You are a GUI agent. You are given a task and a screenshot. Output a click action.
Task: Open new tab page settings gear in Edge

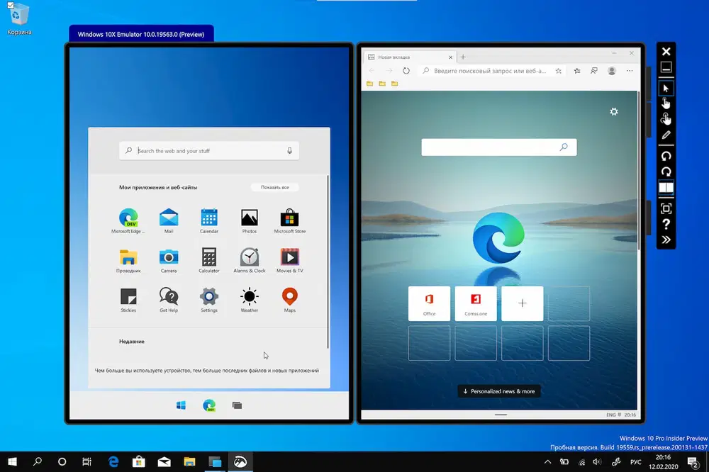tap(613, 111)
